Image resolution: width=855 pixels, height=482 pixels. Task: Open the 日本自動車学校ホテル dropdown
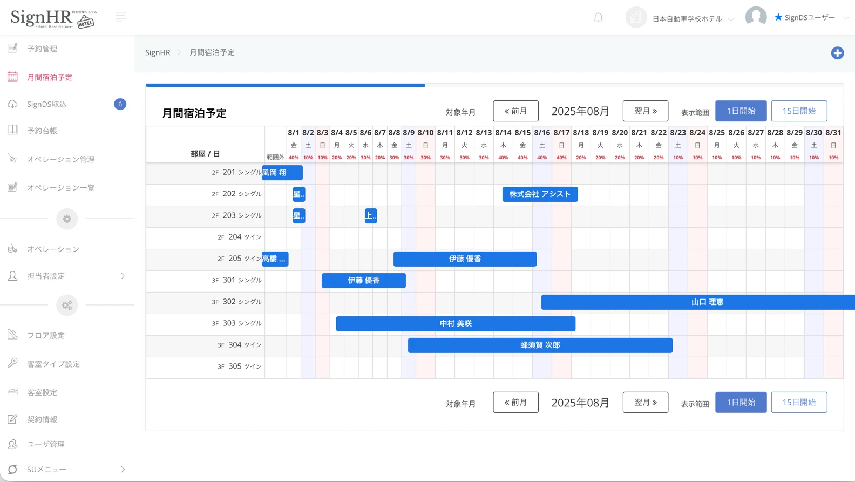693,19
